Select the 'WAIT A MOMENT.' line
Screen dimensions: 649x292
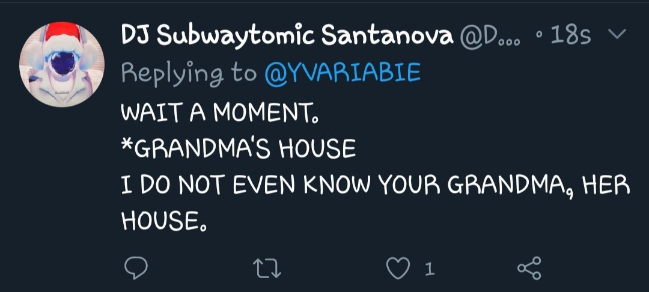221,112
